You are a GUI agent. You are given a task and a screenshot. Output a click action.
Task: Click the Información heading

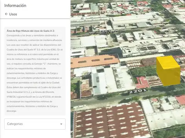[15, 5]
